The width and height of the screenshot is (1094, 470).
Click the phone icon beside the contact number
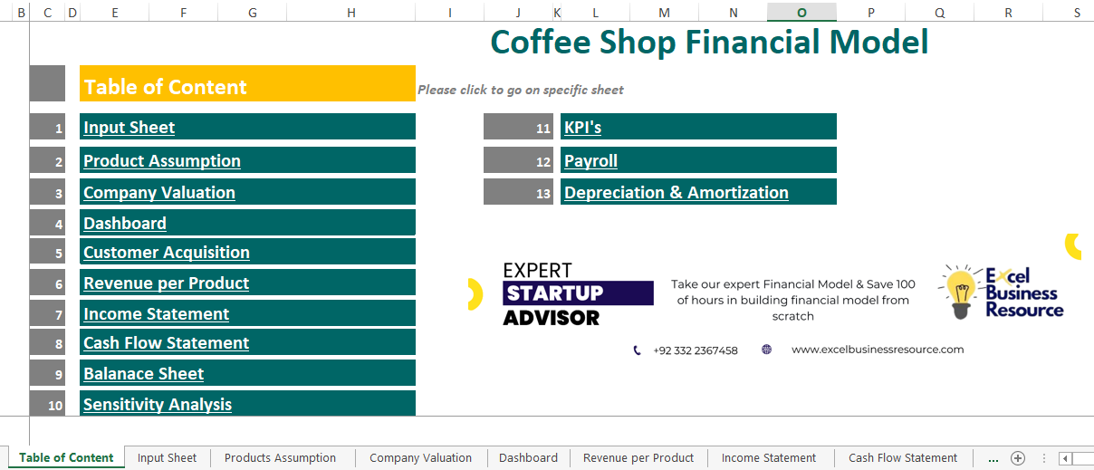tap(637, 350)
